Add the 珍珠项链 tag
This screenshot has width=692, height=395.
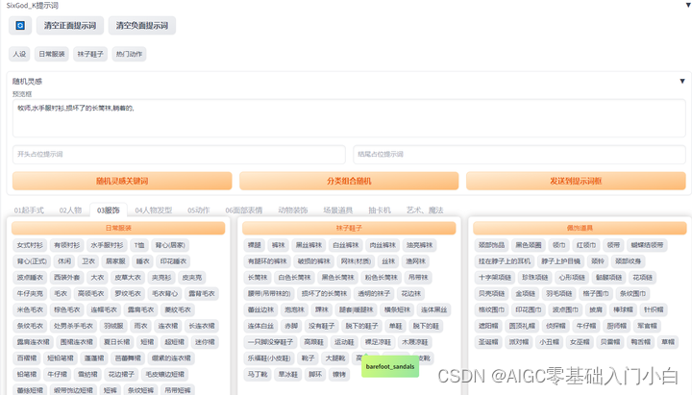pos(535,278)
